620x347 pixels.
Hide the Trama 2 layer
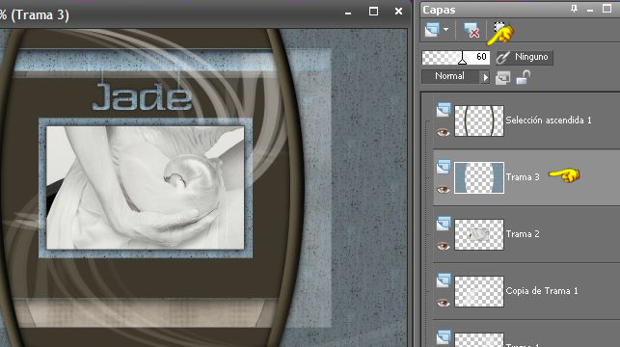[x=444, y=246]
